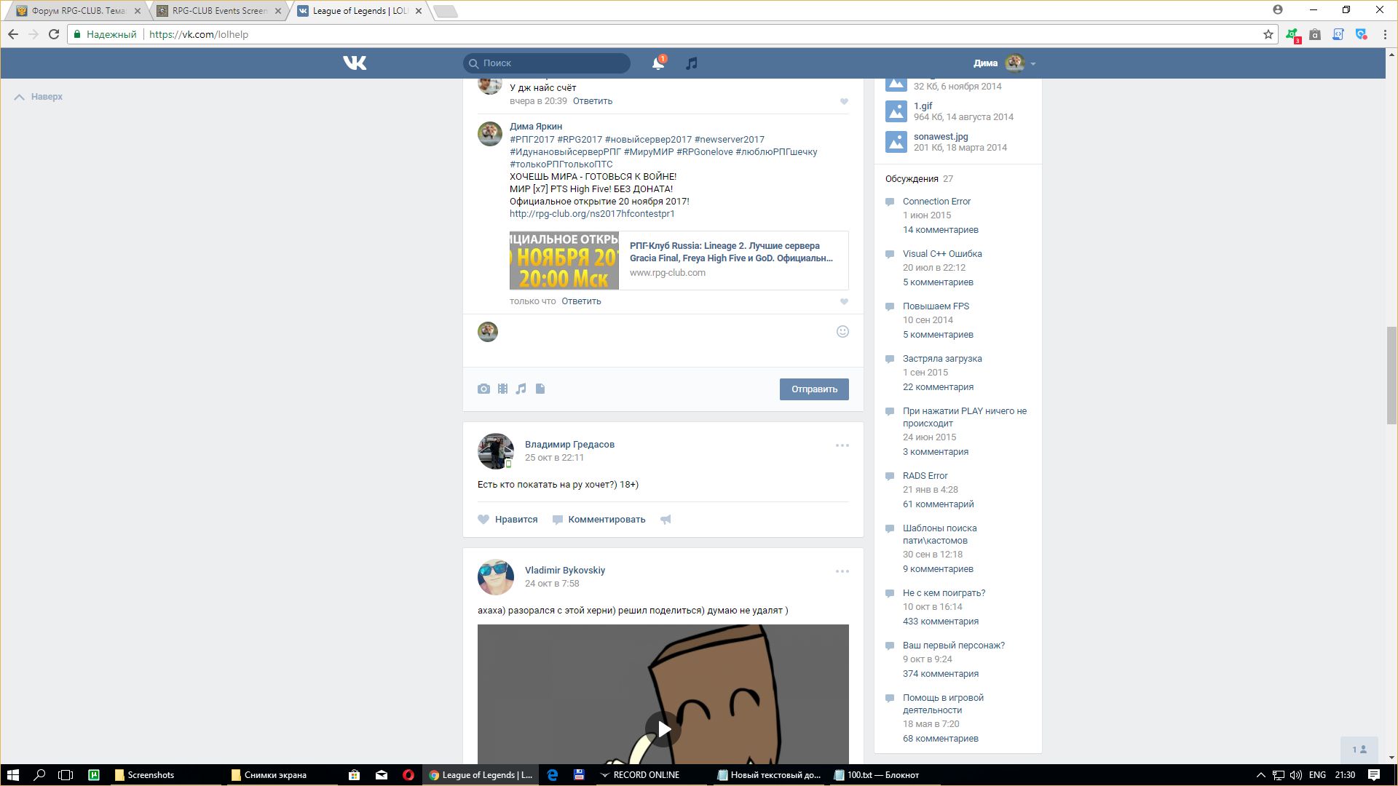Switch to RPG-CLUB Events Screen tab
Image resolution: width=1398 pixels, height=786 pixels.
coord(219,11)
